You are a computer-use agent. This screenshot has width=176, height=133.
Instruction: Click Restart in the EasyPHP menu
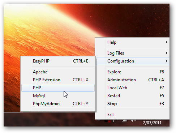133,96
